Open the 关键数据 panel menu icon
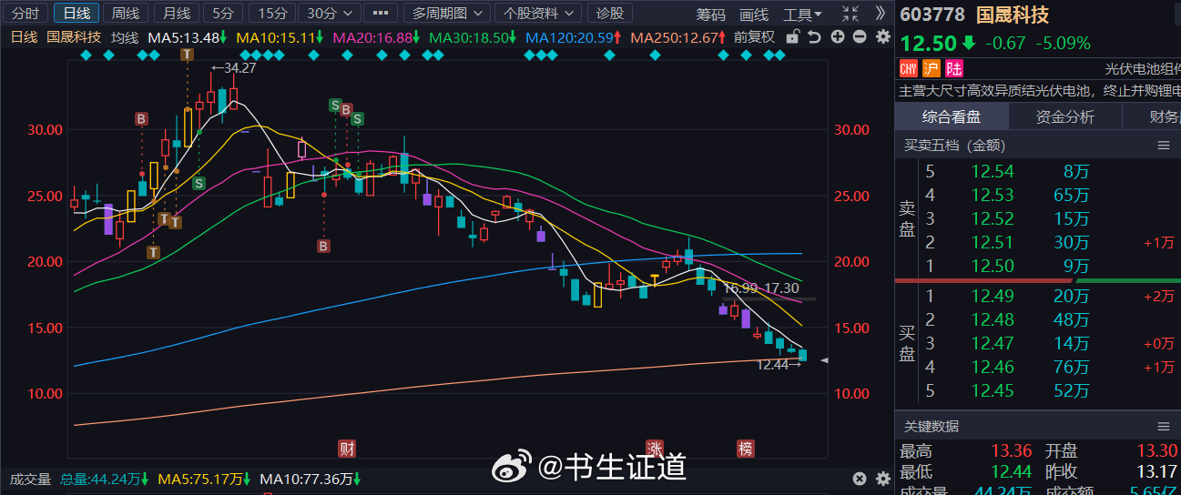Image resolution: width=1181 pixels, height=495 pixels. coord(1163,427)
